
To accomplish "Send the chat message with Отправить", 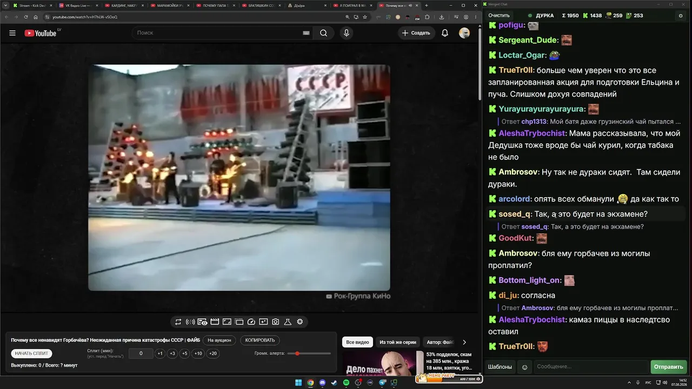I will click(668, 367).
